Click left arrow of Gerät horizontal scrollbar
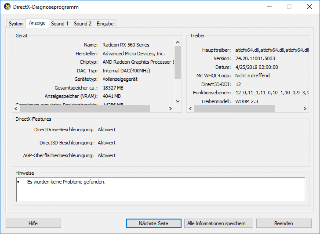 (x=16, y=109)
